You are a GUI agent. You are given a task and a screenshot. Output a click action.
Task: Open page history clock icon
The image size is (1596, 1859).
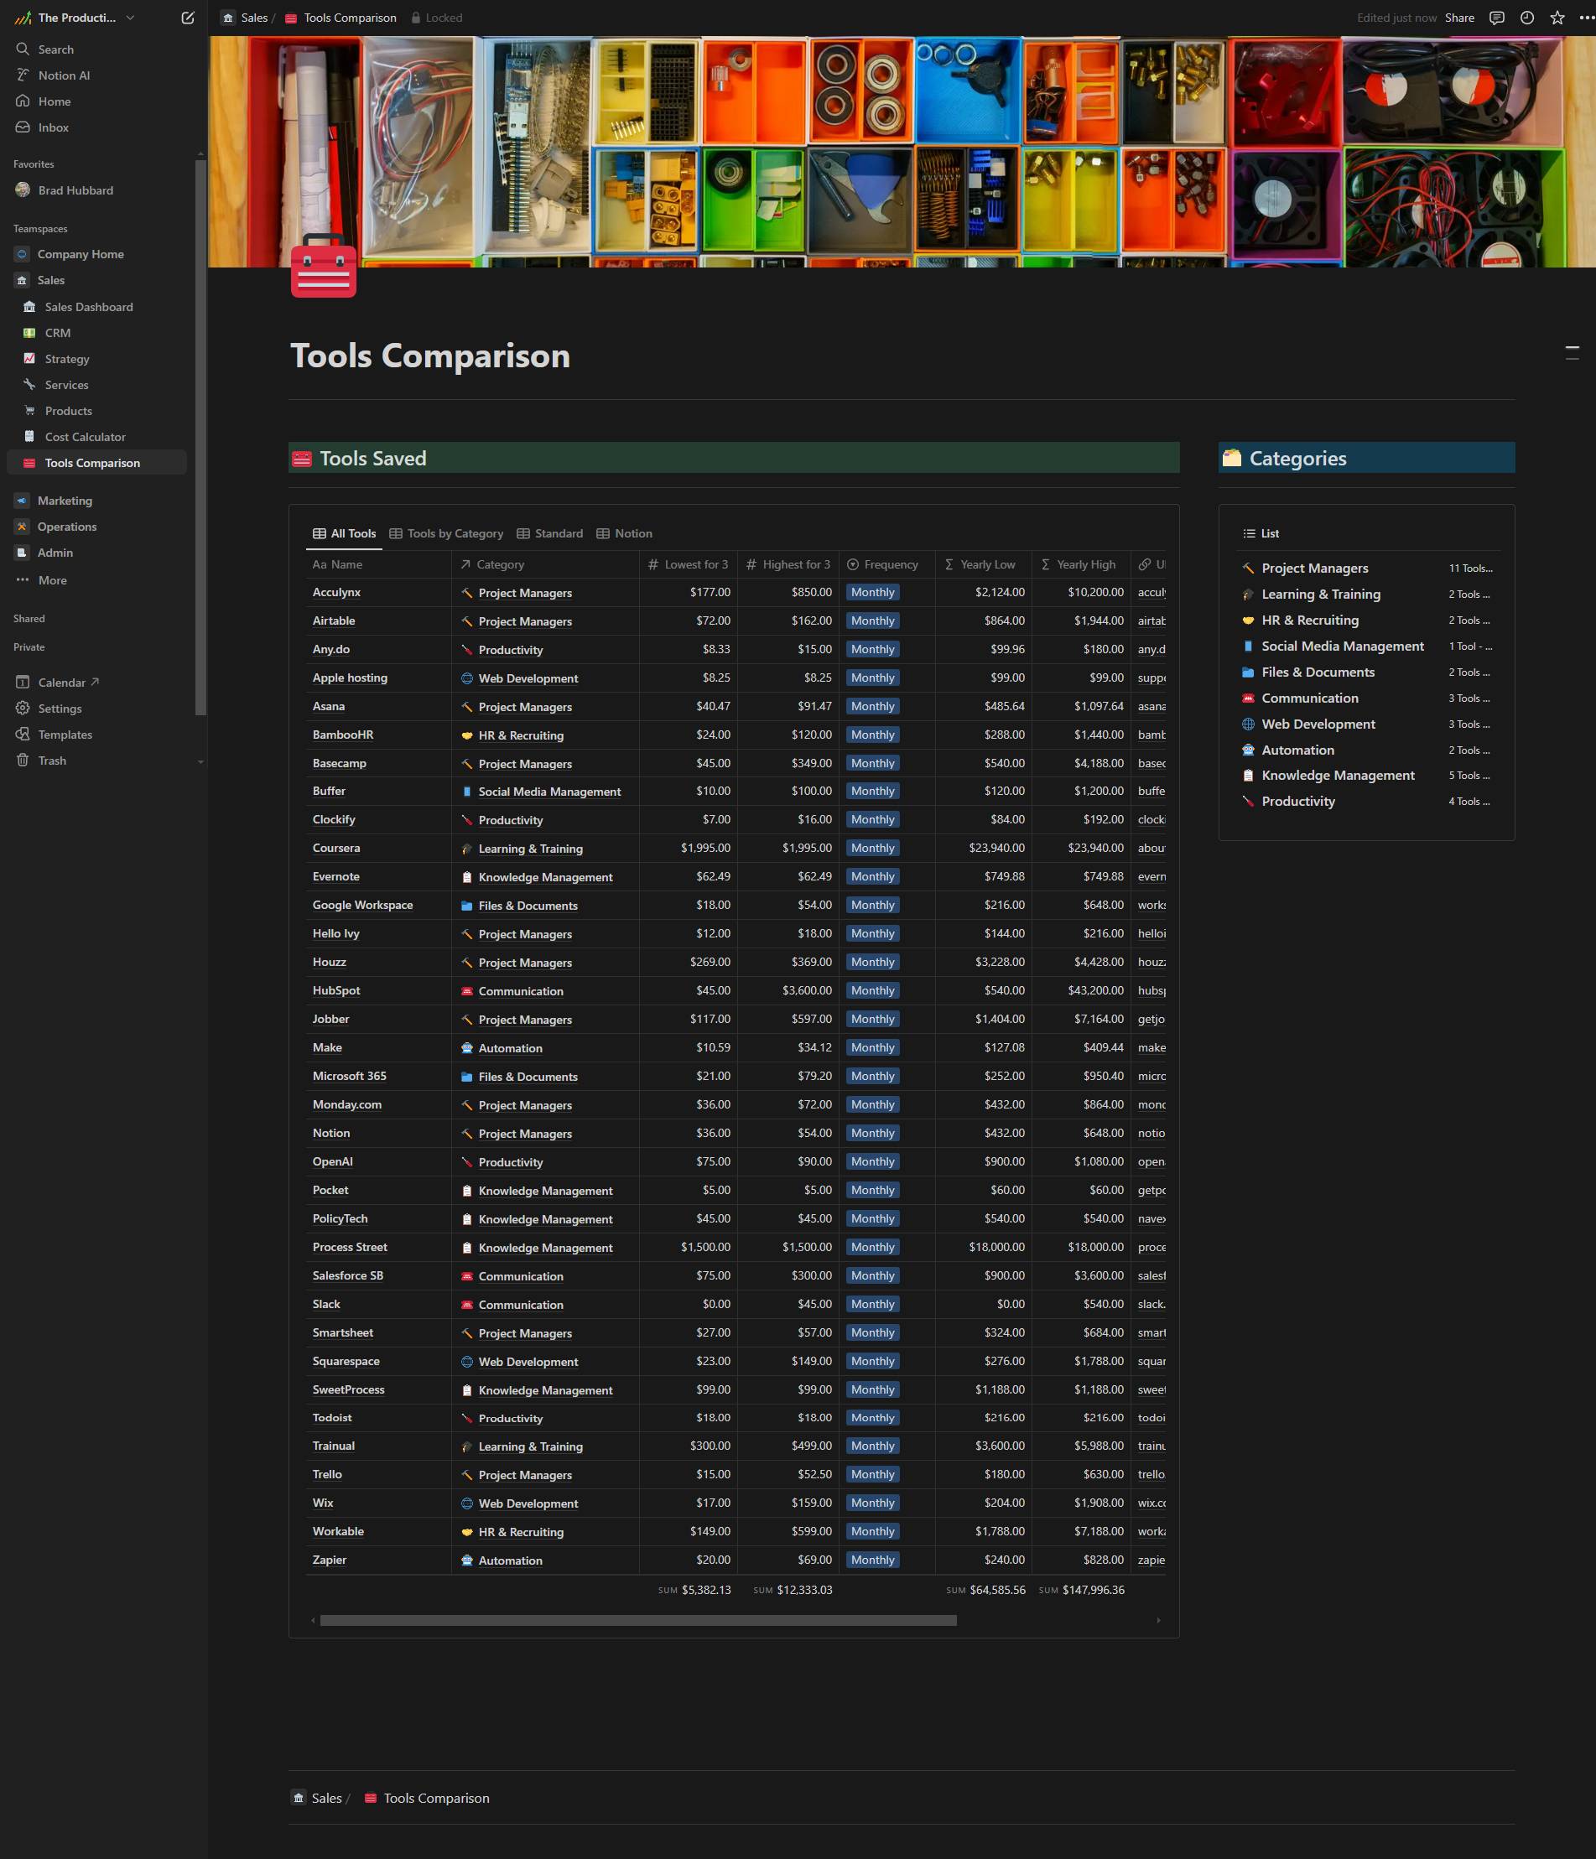click(1526, 18)
